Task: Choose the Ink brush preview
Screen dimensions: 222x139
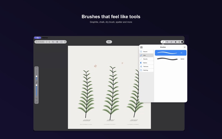Action: coord(171,53)
